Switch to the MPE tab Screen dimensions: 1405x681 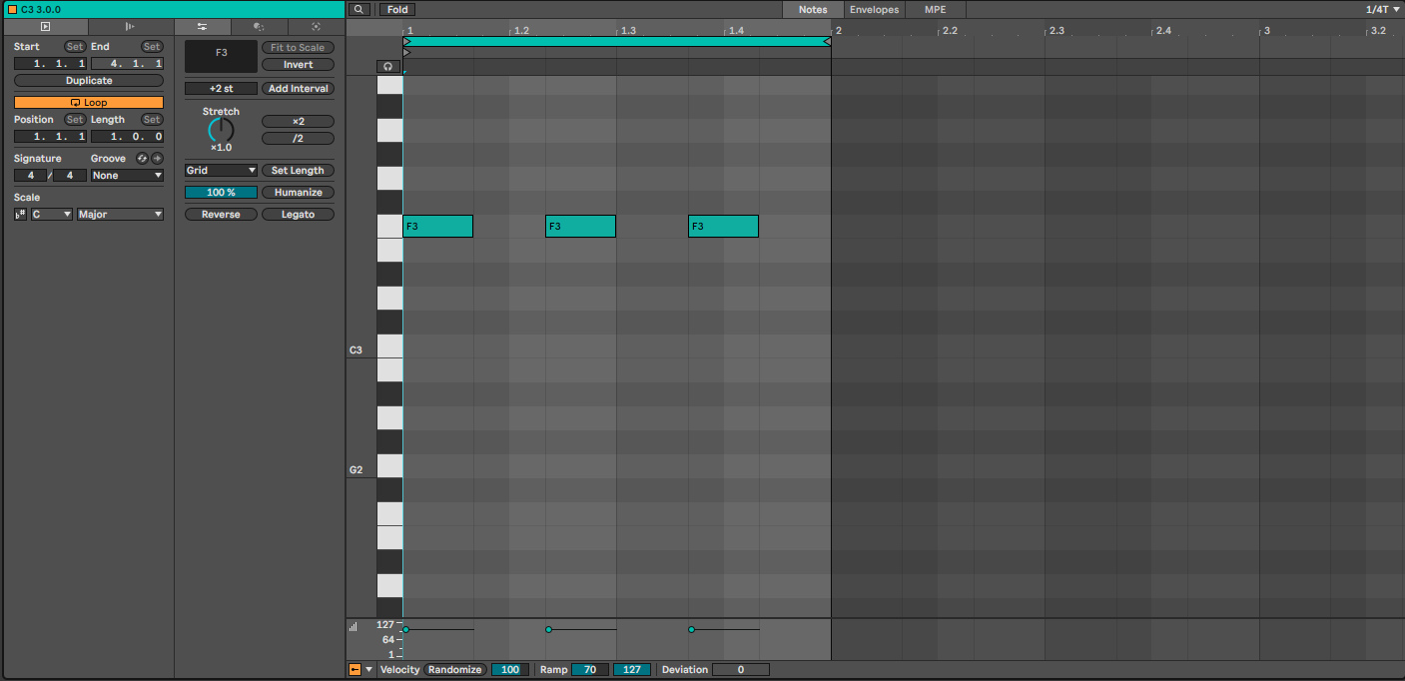tap(936, 9)
